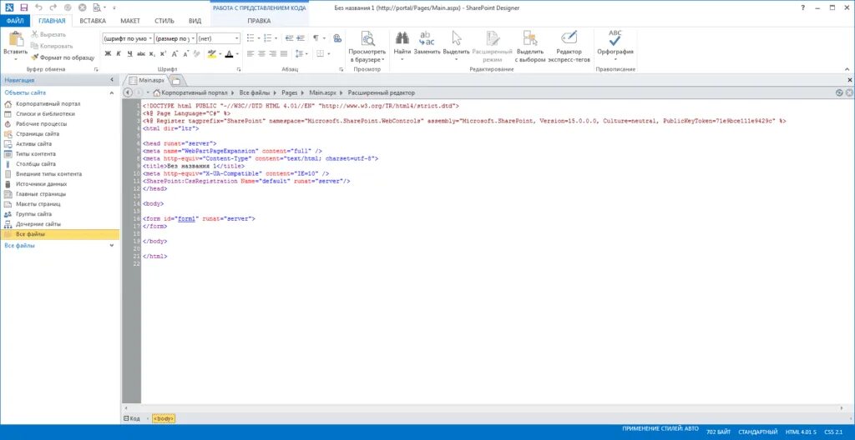Click the decrease indent icon
Screen dimensions: 855x440
pos(288,38)
